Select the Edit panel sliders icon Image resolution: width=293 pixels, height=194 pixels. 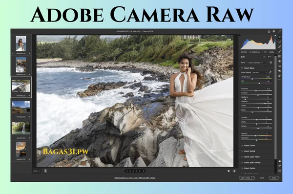point(279,37)
